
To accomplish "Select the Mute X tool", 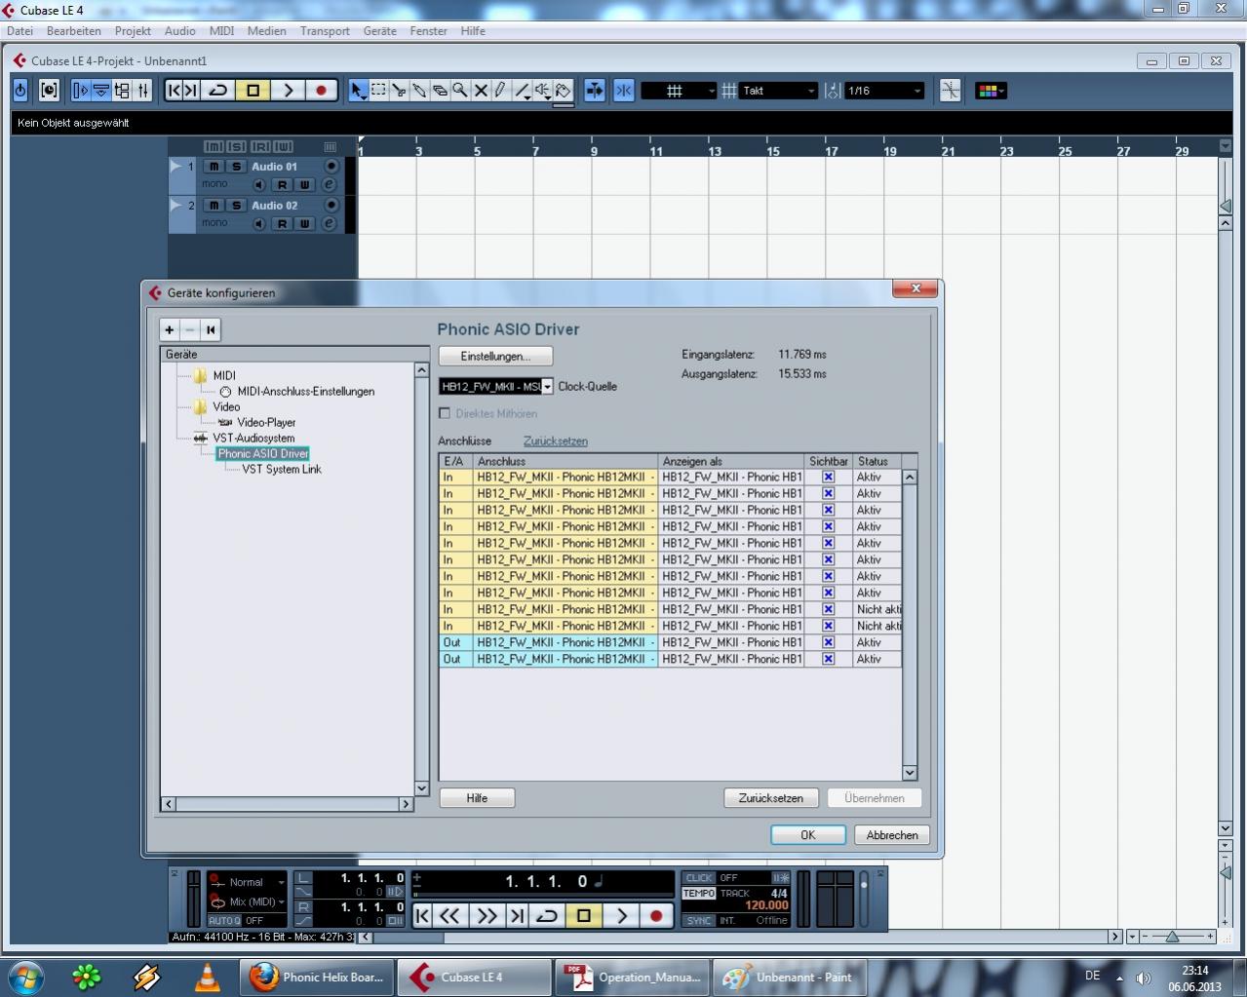I will coord(481,91).
